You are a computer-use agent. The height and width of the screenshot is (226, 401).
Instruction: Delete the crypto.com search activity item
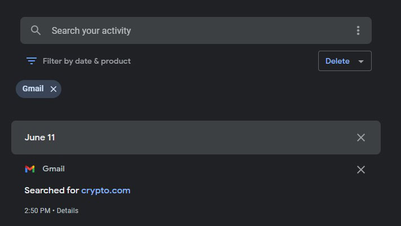[361, 170]
